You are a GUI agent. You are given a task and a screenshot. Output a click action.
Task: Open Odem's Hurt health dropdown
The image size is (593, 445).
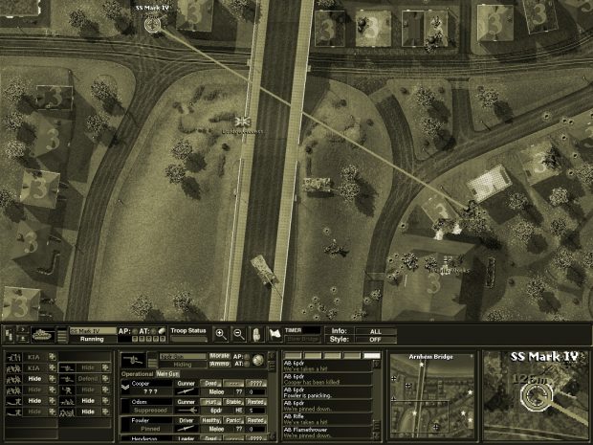pos(210,402)
